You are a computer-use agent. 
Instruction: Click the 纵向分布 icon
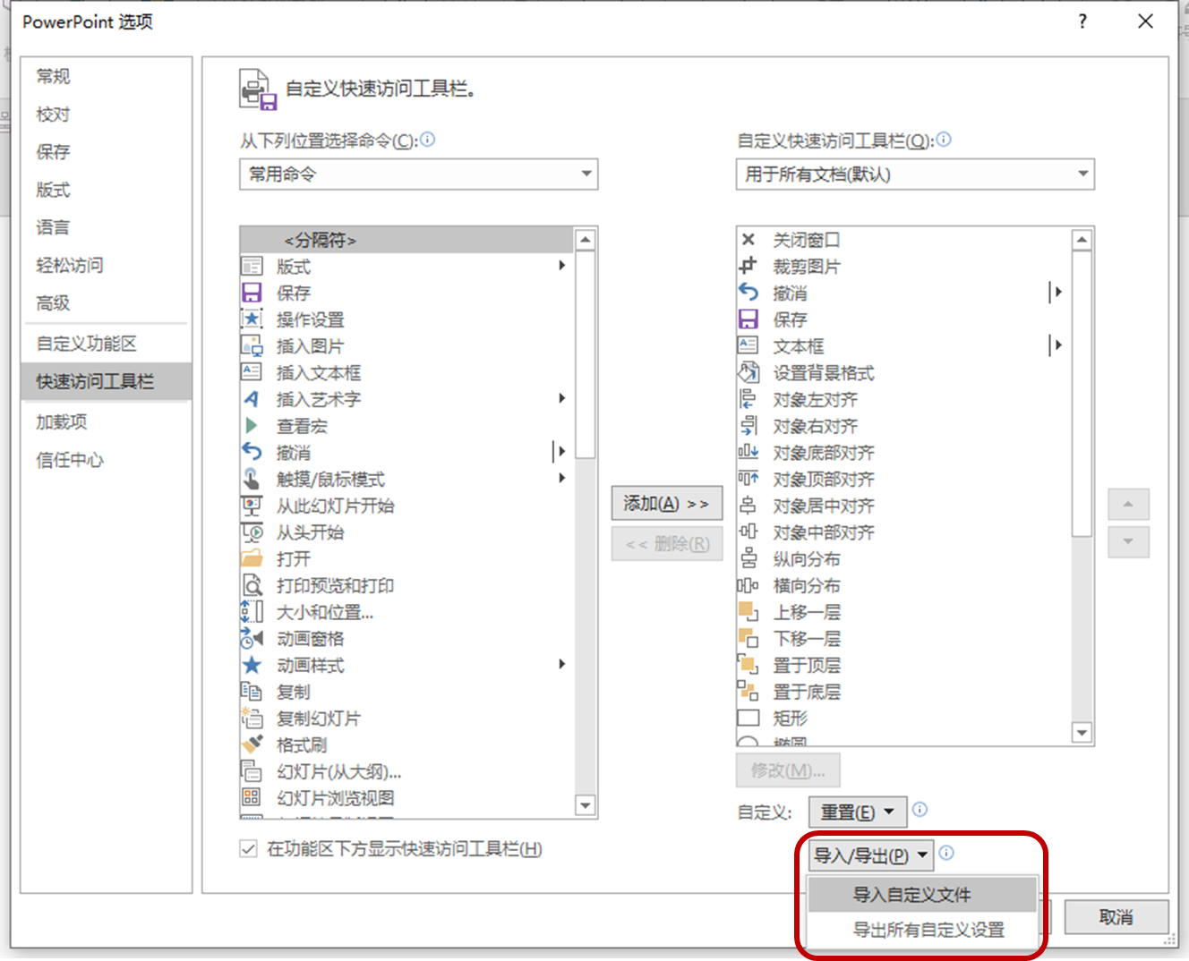pos(748,559)
